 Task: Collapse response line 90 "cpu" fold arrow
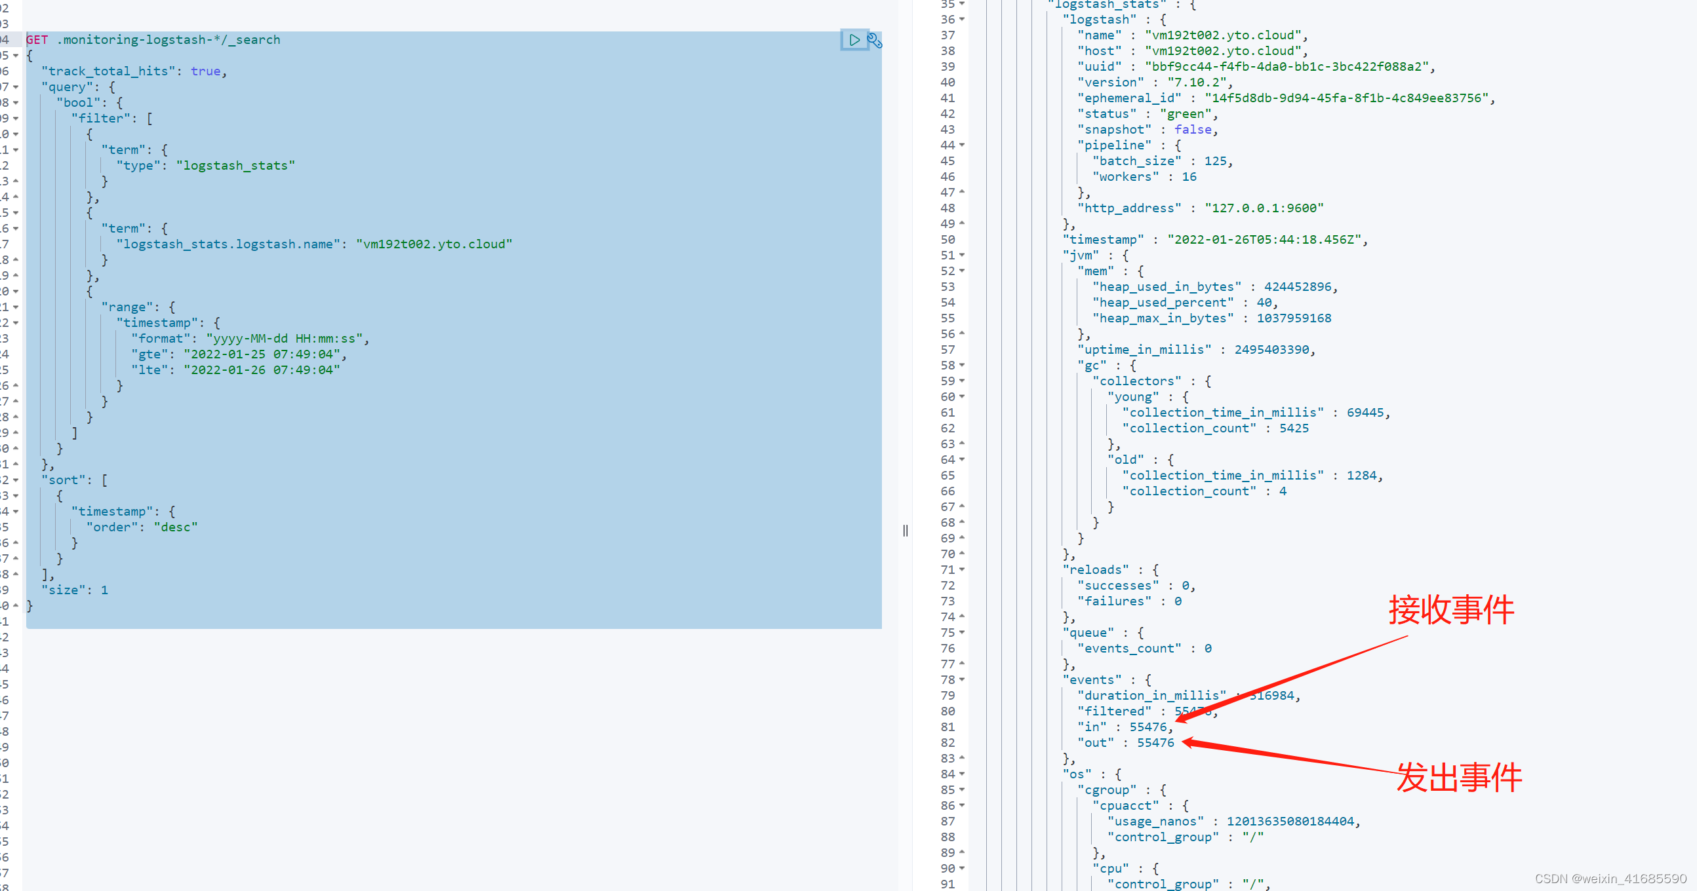(x=963, y=868)
